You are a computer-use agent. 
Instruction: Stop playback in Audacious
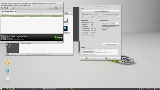(x=13, y=8)
